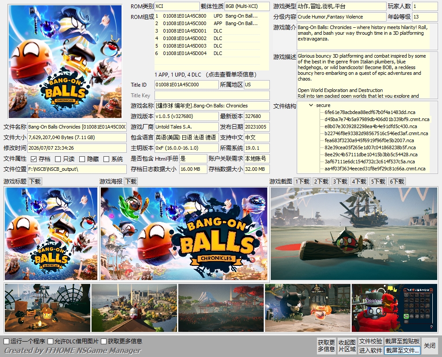The width and height of the screenshot is (442, 357).
Task: Click the Title ID field 010081E01A45C000
Action: click(x=186, y=85)
